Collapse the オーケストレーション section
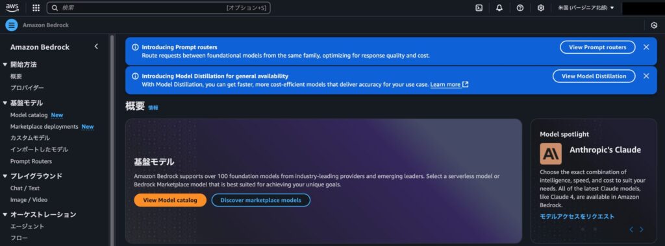This screenshot has height=246, width=665. click(x=5, y=214)
